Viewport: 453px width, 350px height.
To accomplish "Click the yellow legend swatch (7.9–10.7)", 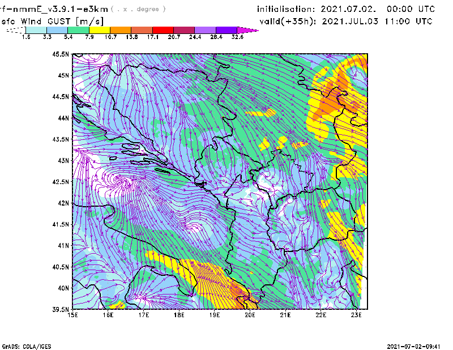I will 100,30.
